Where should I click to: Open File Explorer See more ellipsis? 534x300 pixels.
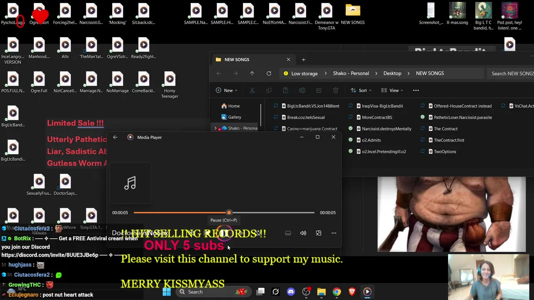tap(416, 90)
